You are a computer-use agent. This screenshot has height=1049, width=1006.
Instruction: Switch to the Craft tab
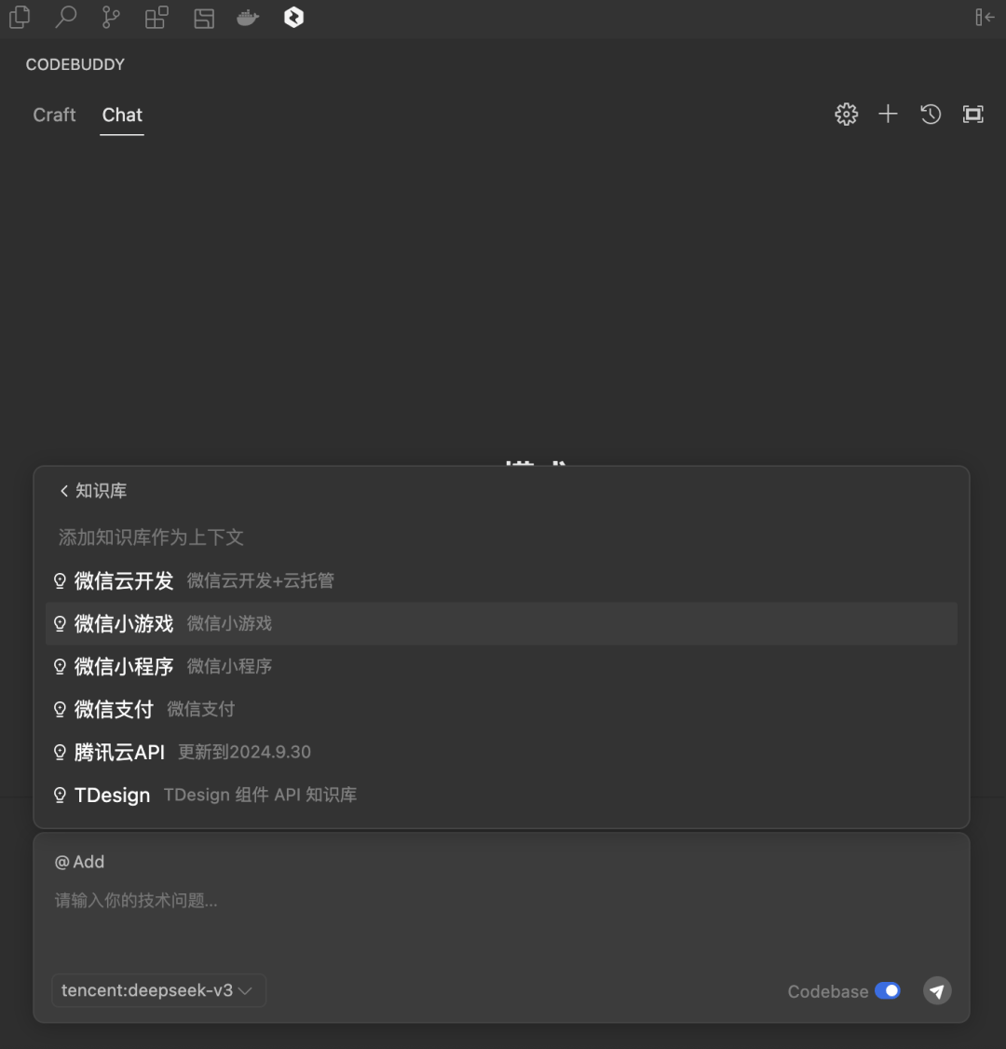(x=54, y=115)
